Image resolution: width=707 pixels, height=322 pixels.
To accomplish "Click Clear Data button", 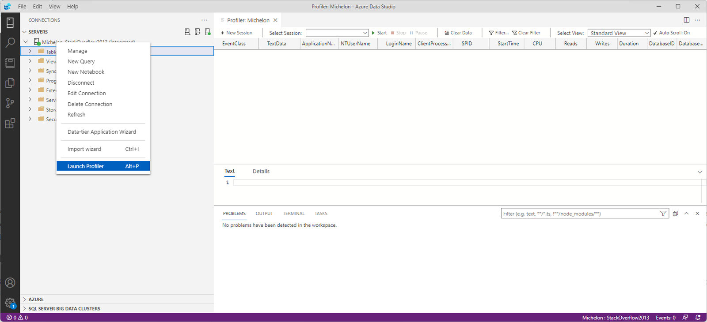I will coord(458,33).
